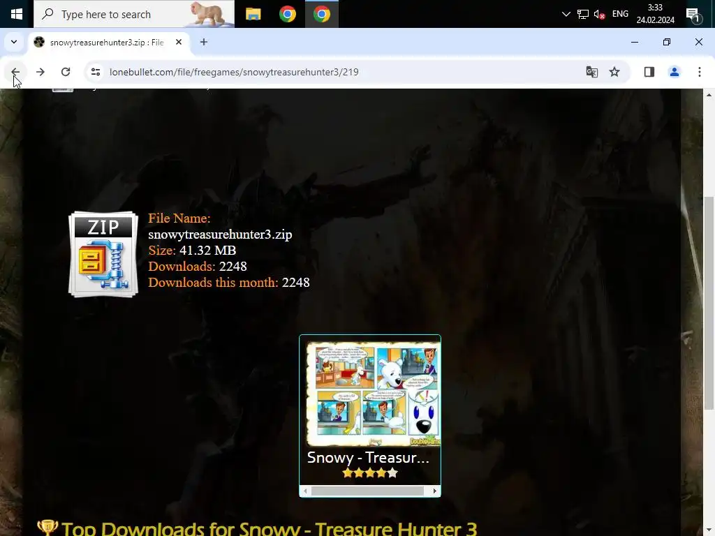
Task: Open the Google Translate page icon
Action: coord(591,72)
